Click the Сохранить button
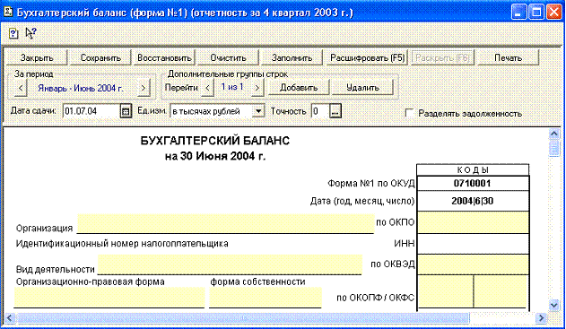 pos(100,57)
